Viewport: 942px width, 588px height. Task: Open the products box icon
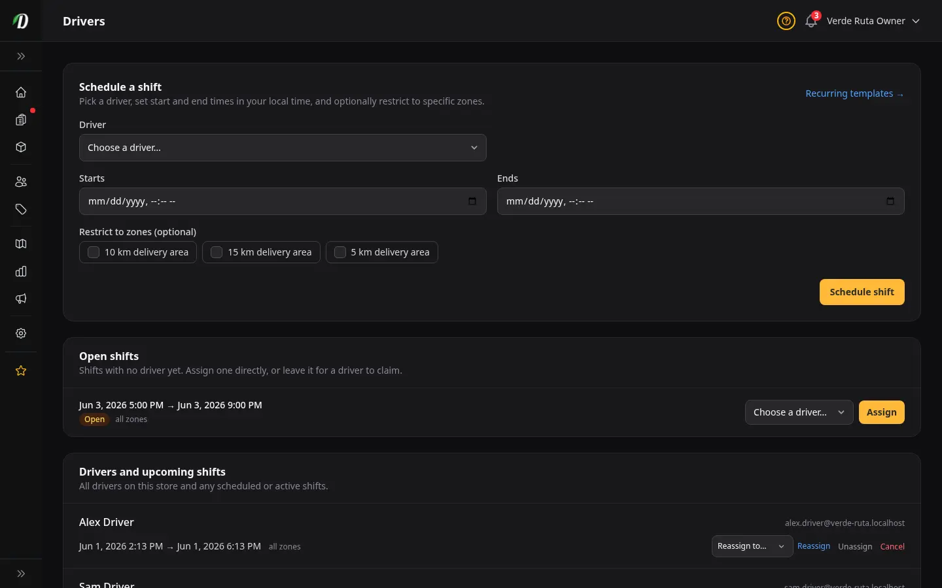coord(21,147)
